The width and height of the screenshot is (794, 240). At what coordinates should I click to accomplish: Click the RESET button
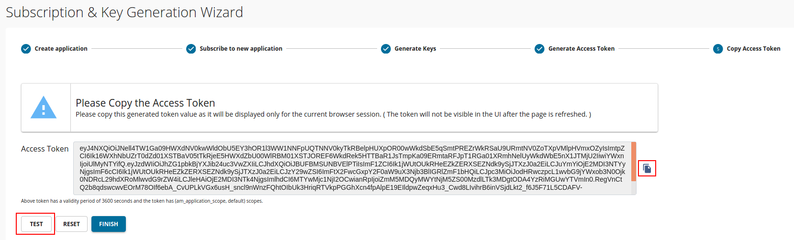click(72, 224)
